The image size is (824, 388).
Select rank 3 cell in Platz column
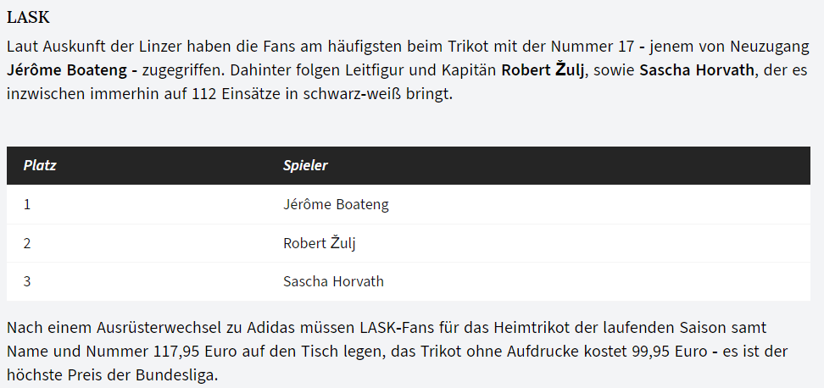click(27, 281)
